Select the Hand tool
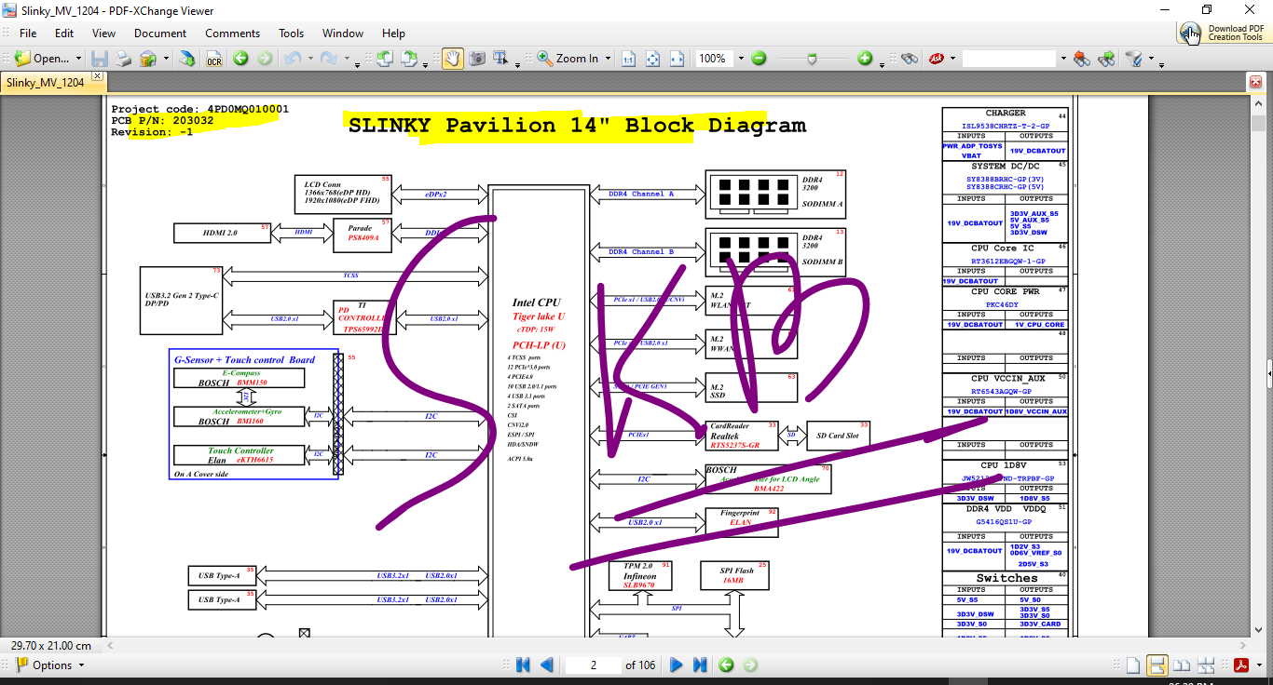Viewport: 1273px width, 685px height. point(453,59)
